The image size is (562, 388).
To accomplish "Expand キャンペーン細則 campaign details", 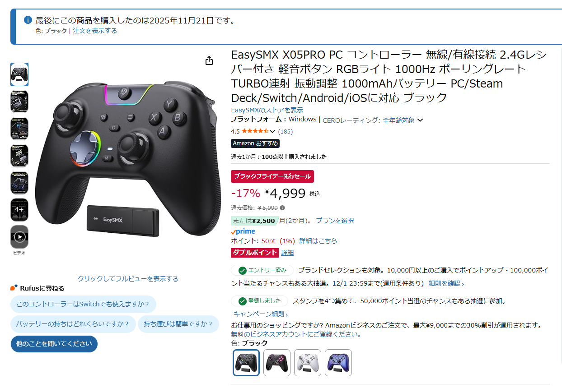I will tap(261, 314).
